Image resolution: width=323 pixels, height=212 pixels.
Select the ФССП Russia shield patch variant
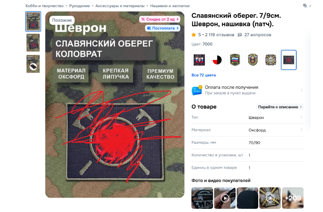coord(235,60)
